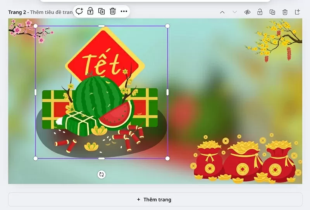Select the bottom-right corner resize handle
310x210 pixels.
[x=167, y=158]
